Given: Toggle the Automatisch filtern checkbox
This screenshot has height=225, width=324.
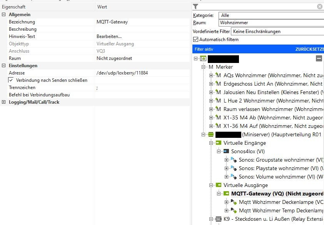Looking at the screenshot, I should pyautogui.click(x=195, y=40).
